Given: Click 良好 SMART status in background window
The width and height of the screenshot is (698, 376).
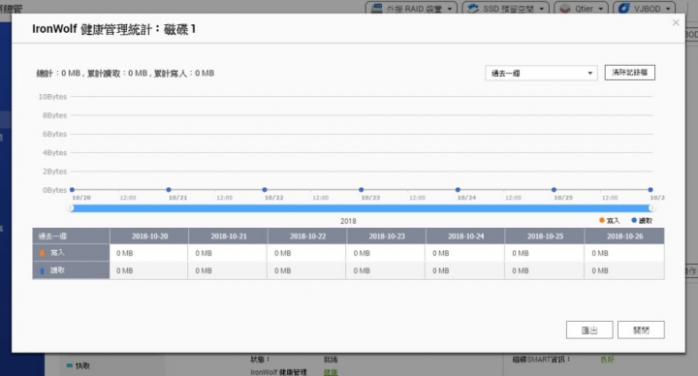Looking at the screenshot, I should (x=607, y=360).
